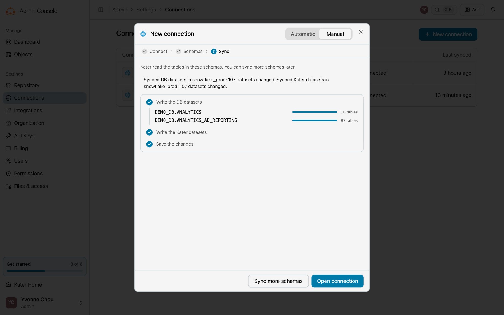Open the notifications bell
The height and width of the screenshot is (315, 504).
pos(493,10)
